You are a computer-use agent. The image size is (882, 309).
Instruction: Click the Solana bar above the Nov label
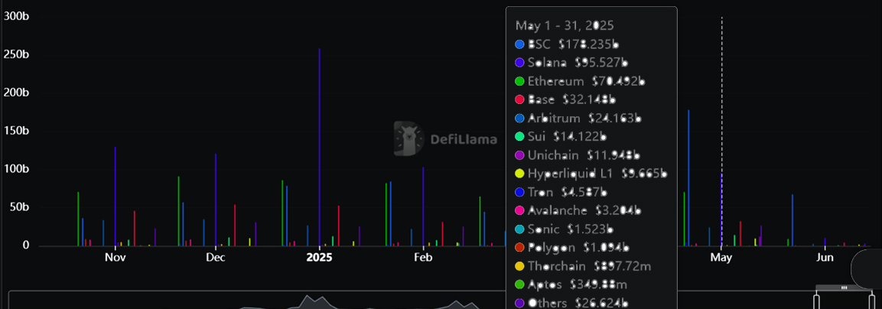pyautogui.click(x=116, y=197)
